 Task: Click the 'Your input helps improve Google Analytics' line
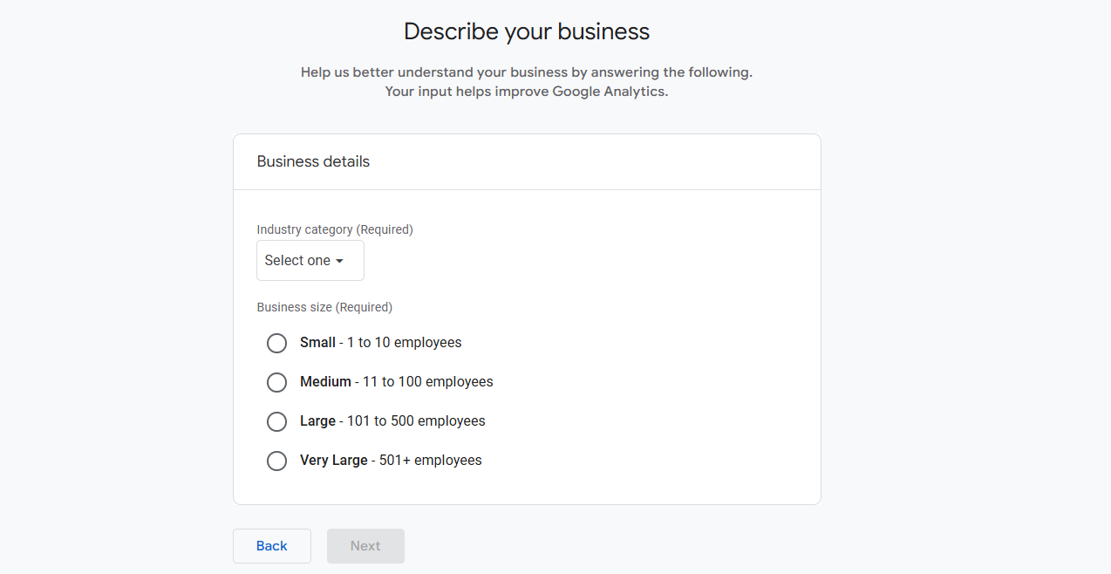coord(526,92)
